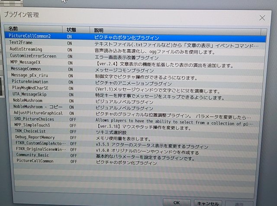
Task: Select the CustomizeErrorScreen plugin
Action: 135,57
